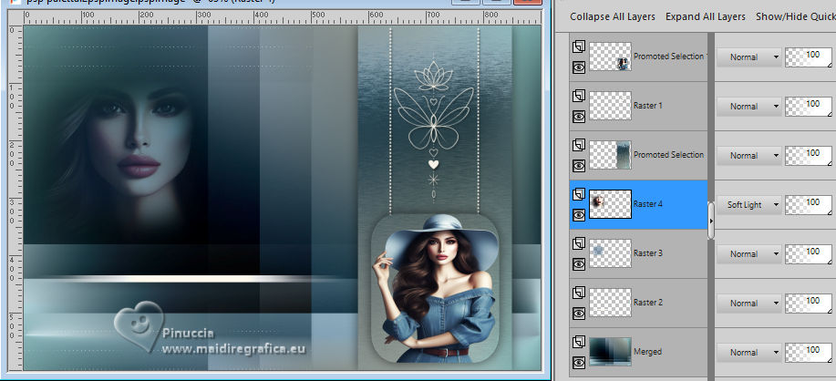Open Raster 2 blend mode dropdown

coord(748,303)
